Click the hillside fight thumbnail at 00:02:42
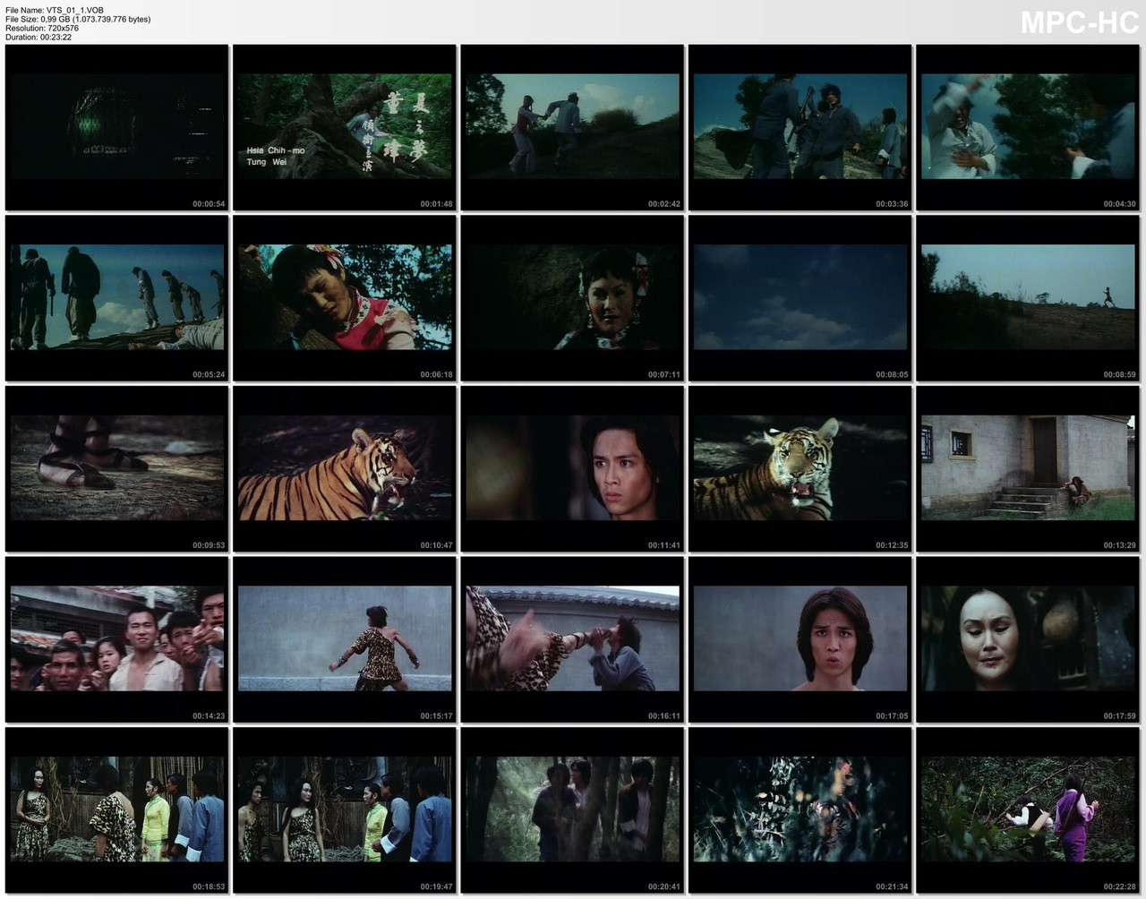 (x=572, y=127)
